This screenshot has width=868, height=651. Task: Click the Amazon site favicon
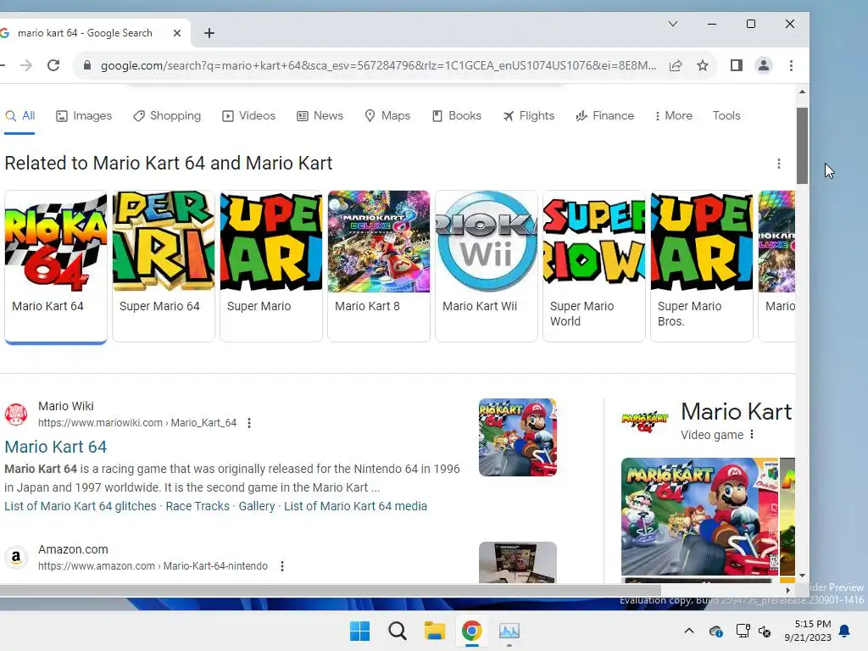point(16,558)
